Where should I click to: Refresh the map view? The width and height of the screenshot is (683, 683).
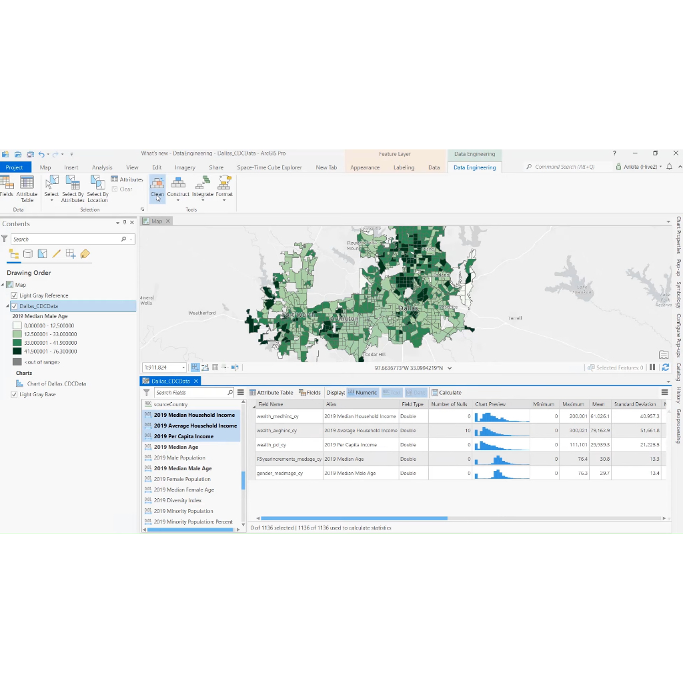(665, 368)
